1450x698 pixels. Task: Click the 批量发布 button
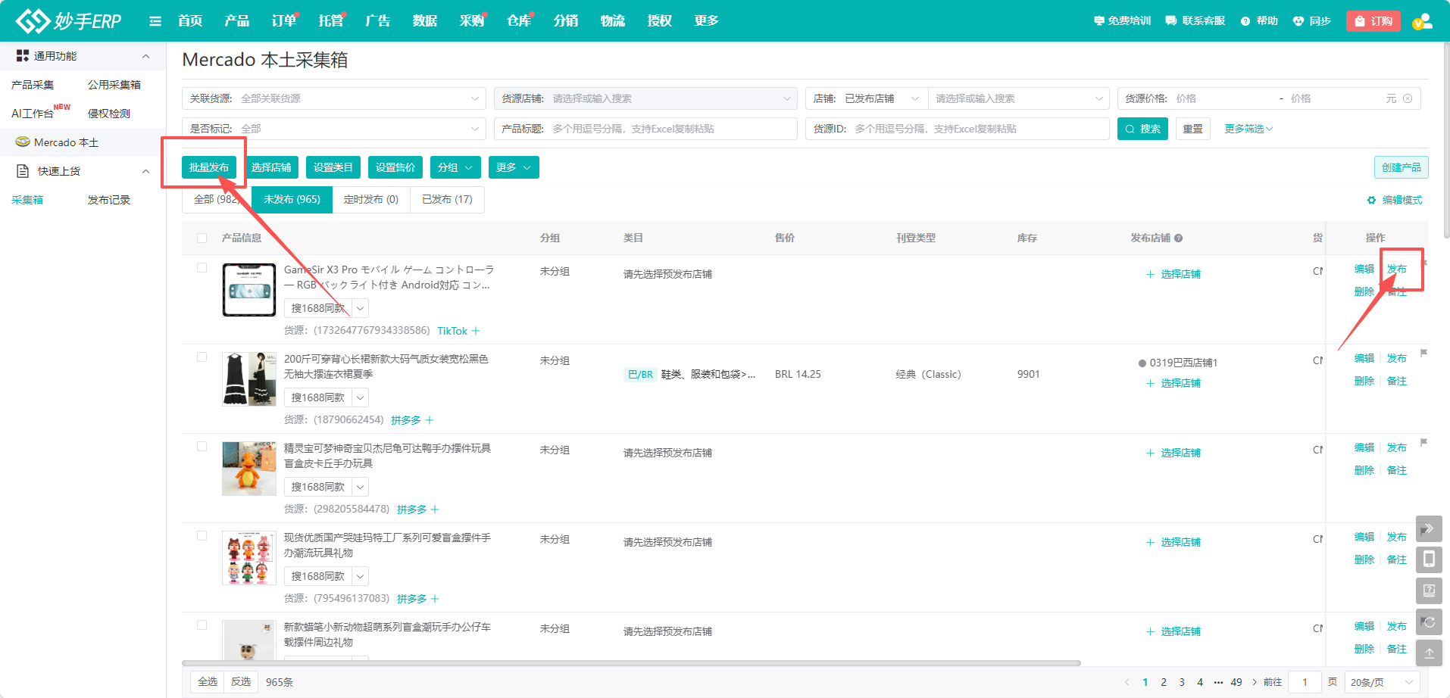(209, 167)
